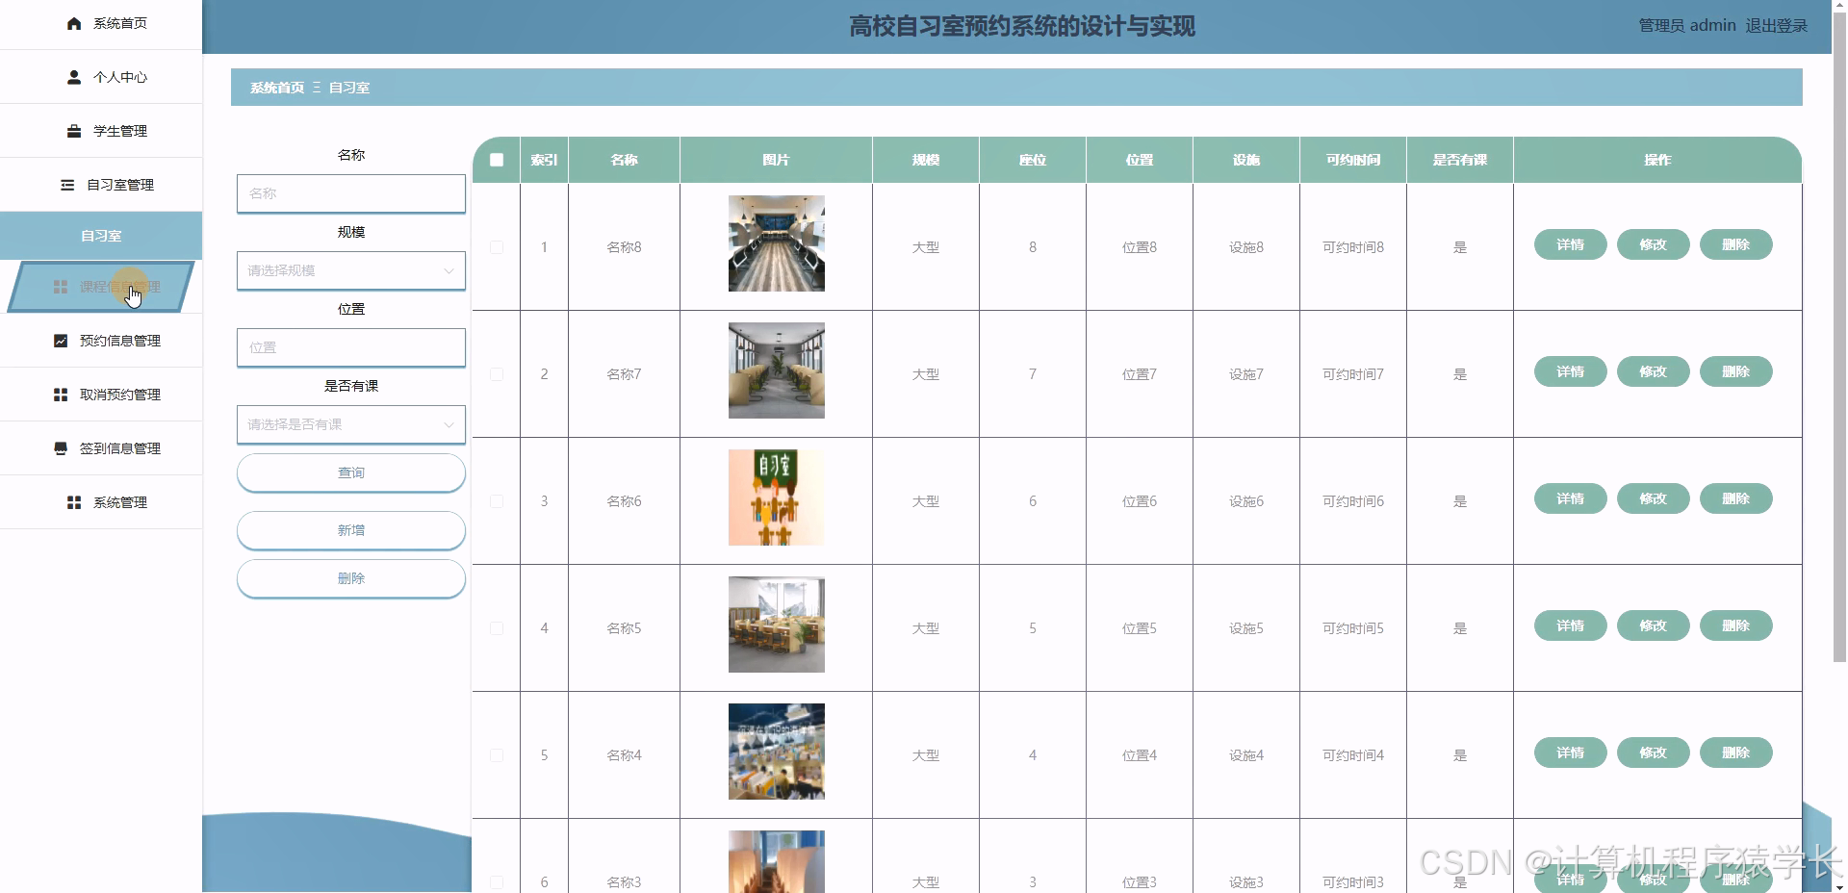Viewport: 1848px width, 893px height.
Task: Click the 是否有课 column header
Action: 1460,160
